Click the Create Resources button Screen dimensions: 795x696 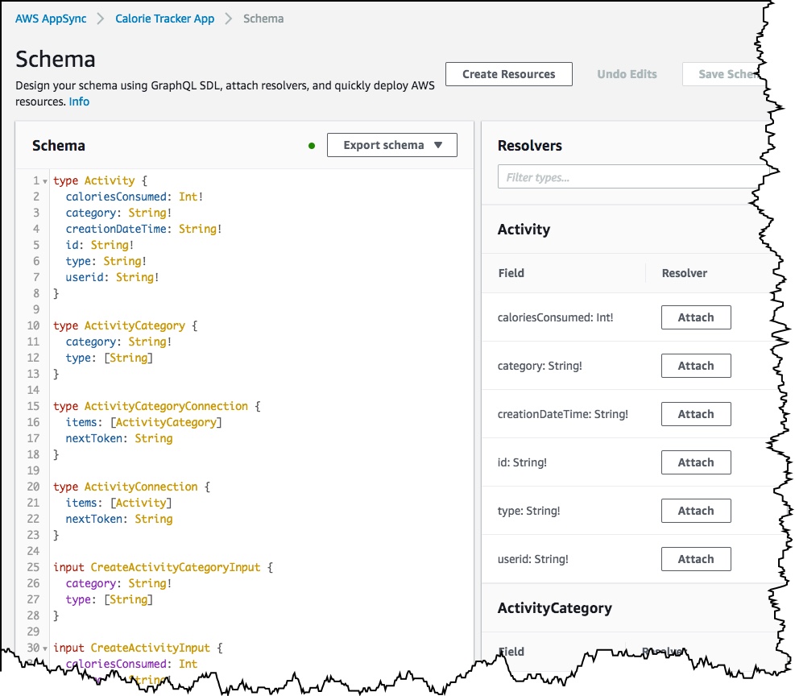click(508, 74)
